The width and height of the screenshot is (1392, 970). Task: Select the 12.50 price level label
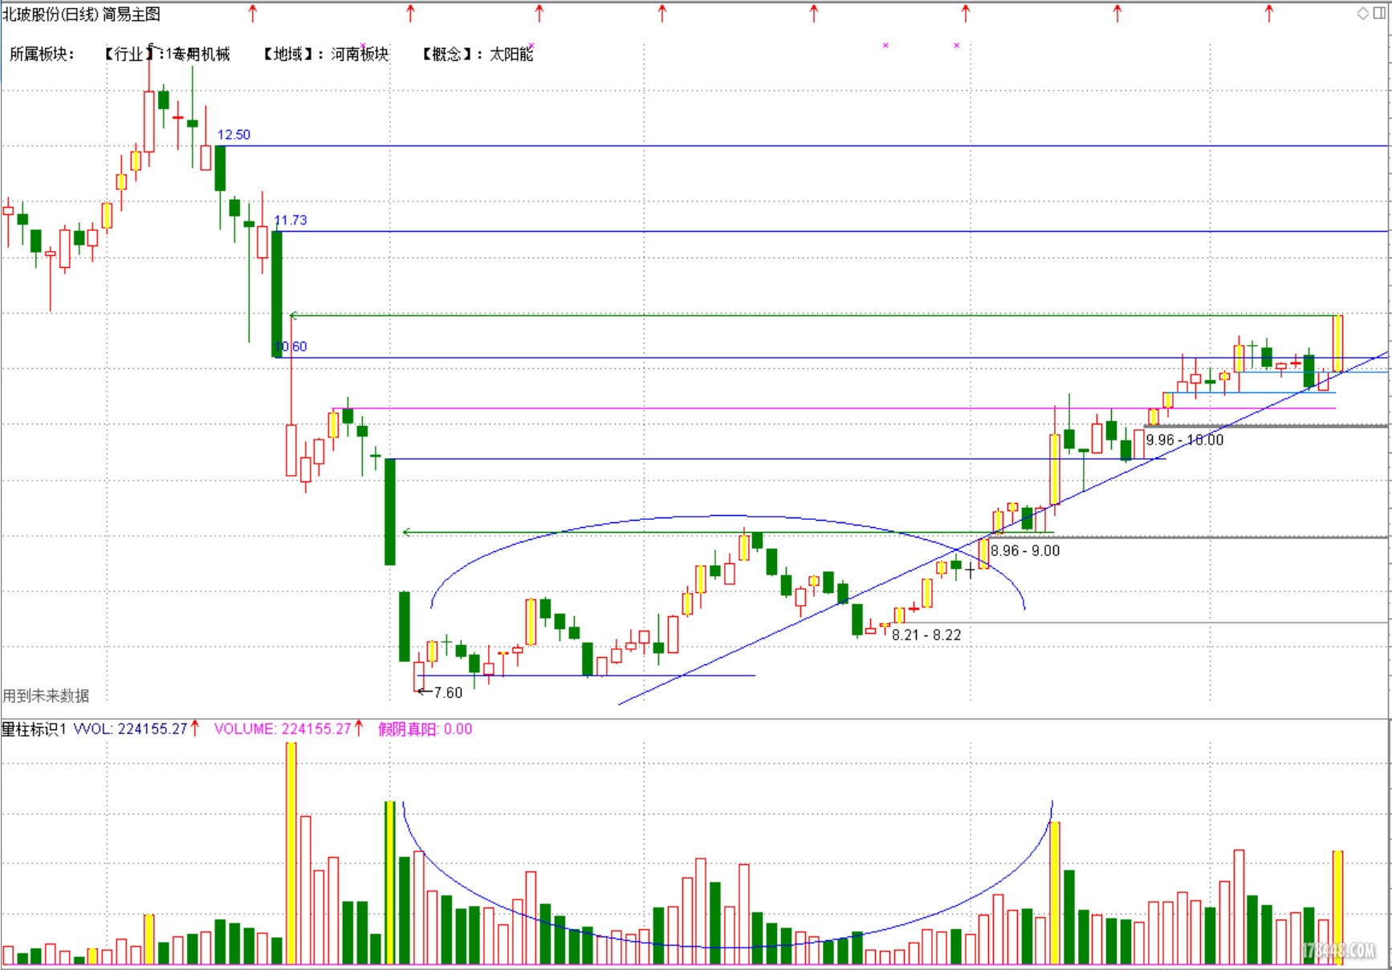pos(234,135)
